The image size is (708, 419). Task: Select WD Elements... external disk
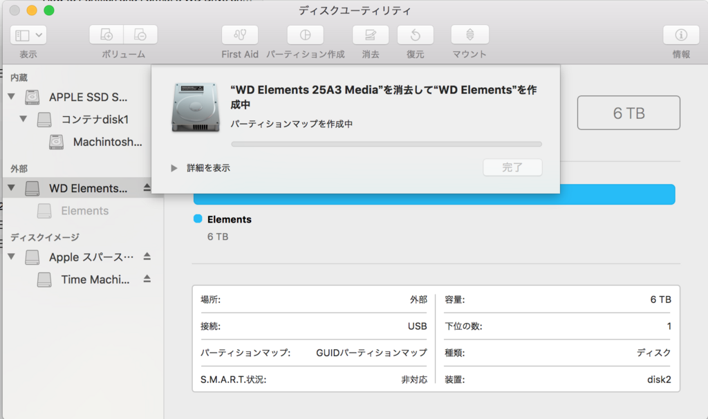click(88, 188)
